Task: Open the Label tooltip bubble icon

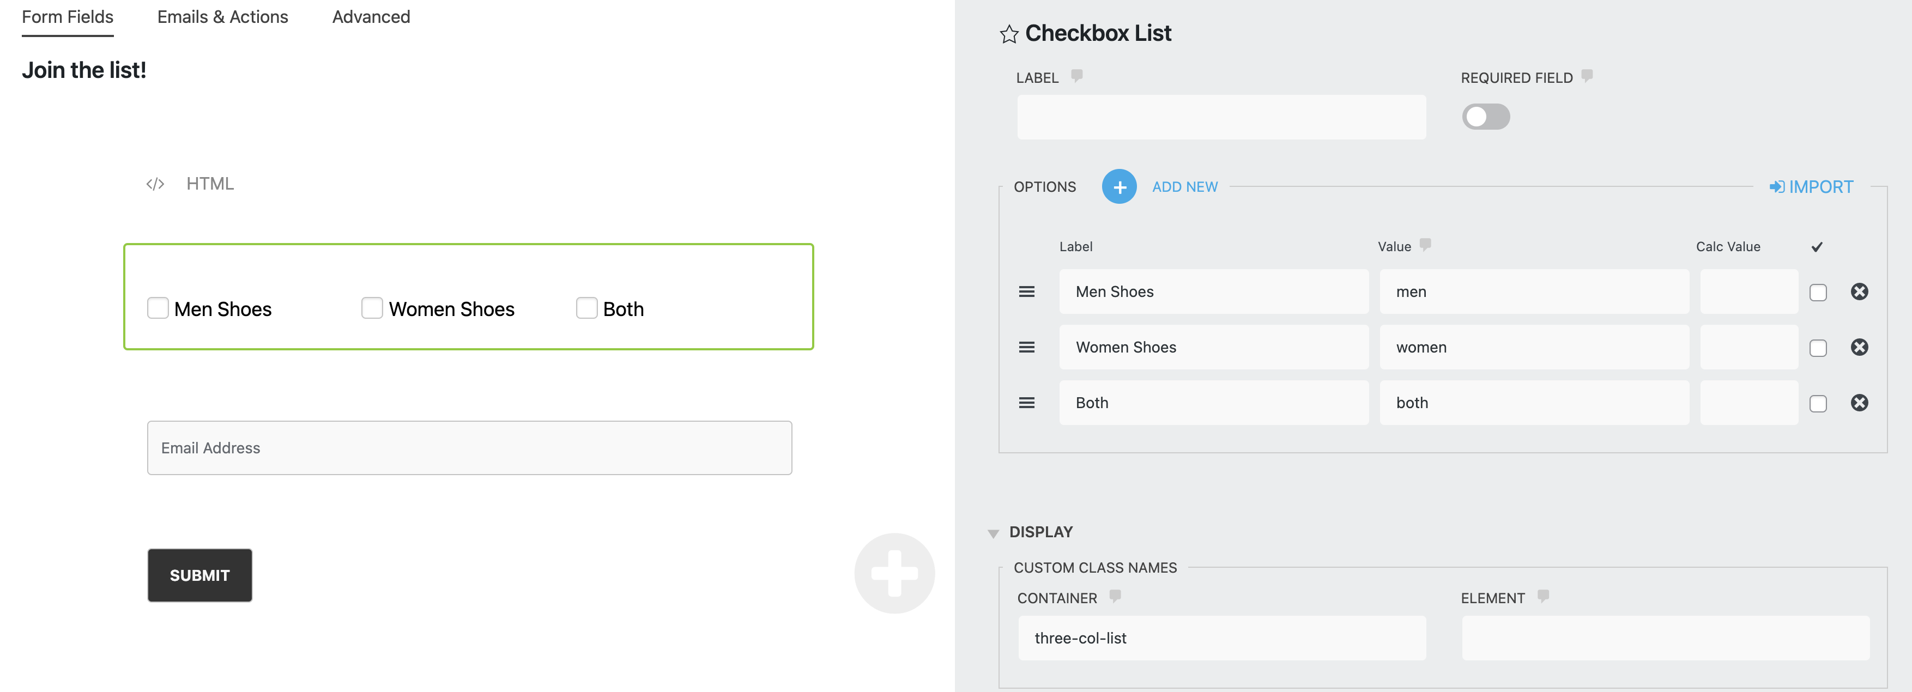Action: 1077,75
